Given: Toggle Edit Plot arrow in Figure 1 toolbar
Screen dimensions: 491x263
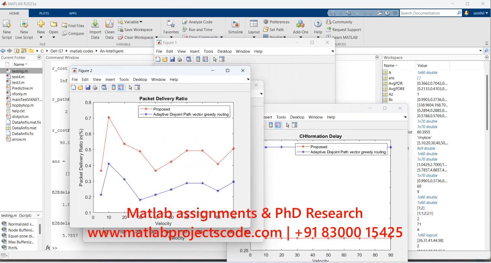Looking at the screenshot, I should click(215, 59).
